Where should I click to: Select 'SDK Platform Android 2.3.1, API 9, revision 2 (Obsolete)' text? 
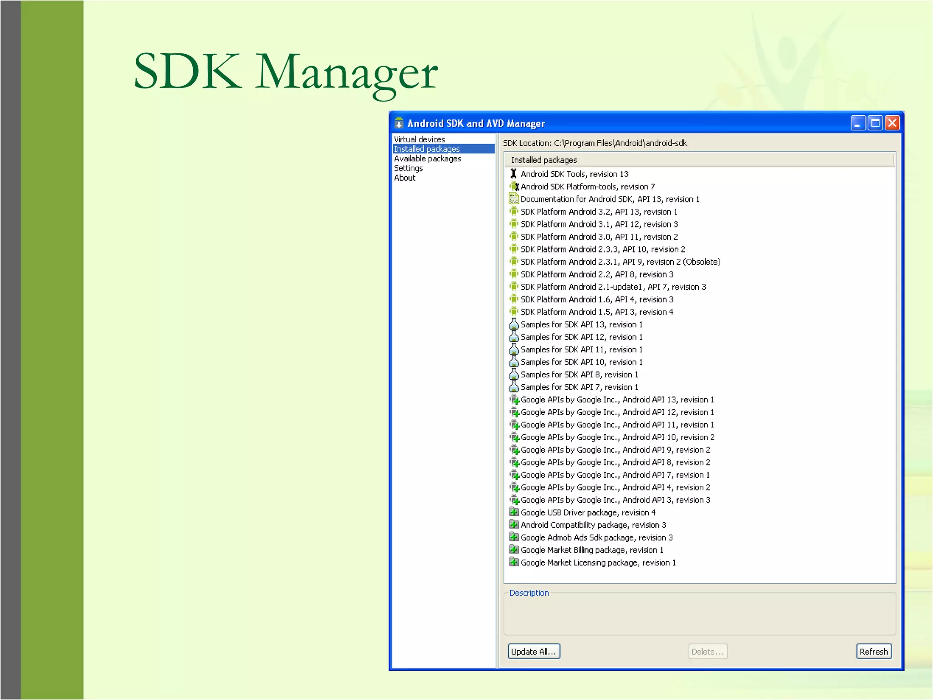point(620,262)
